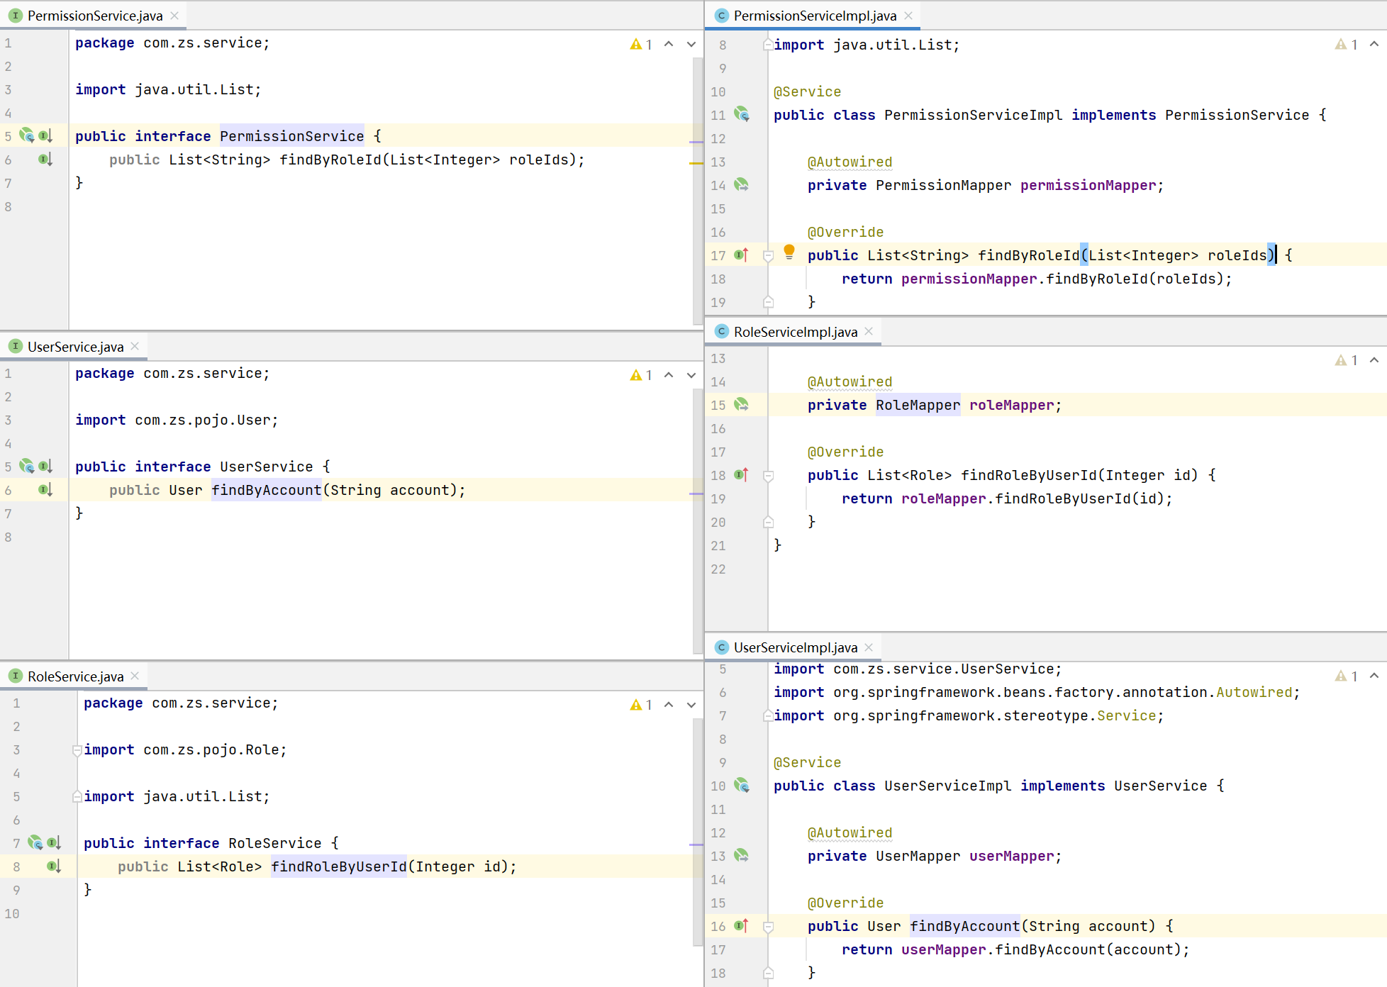
Task: Go to next highlighted error in RoleService.java
Action: [691, 705]
